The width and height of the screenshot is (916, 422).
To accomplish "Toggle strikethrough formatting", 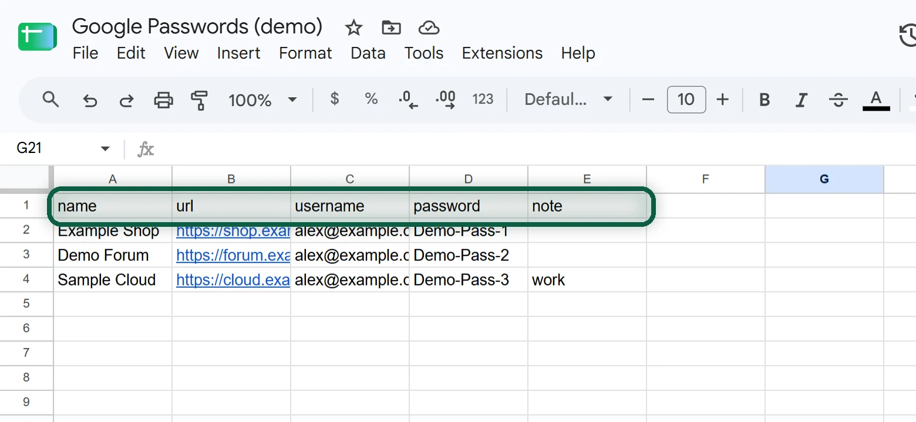I will pyautogui.click(x=838, y=100).
